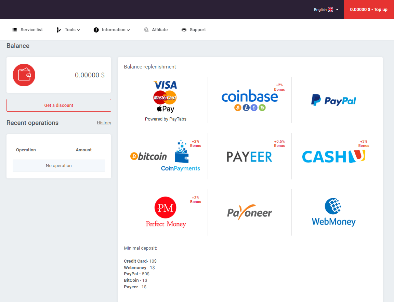Click the Minimal deposit link

141,248
